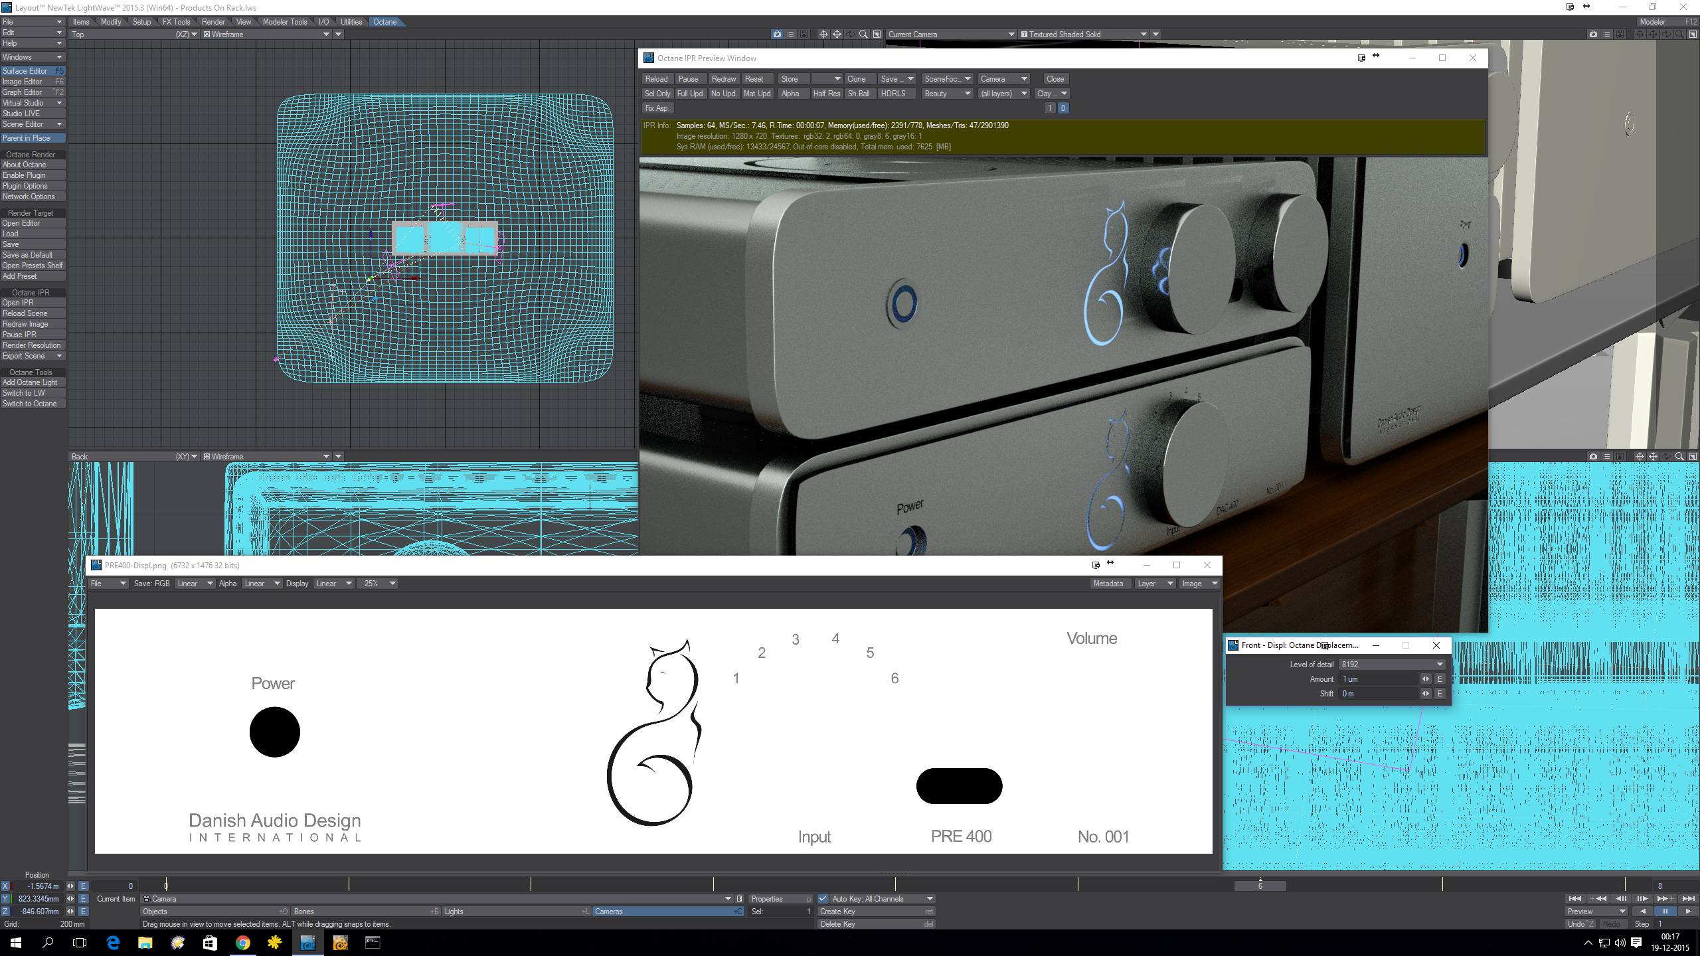
Task: Open the Render menu tab
Action: [x=213, y=22]
